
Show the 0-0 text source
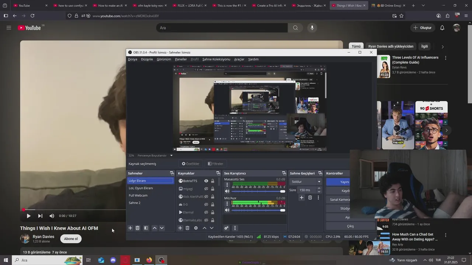206,204
